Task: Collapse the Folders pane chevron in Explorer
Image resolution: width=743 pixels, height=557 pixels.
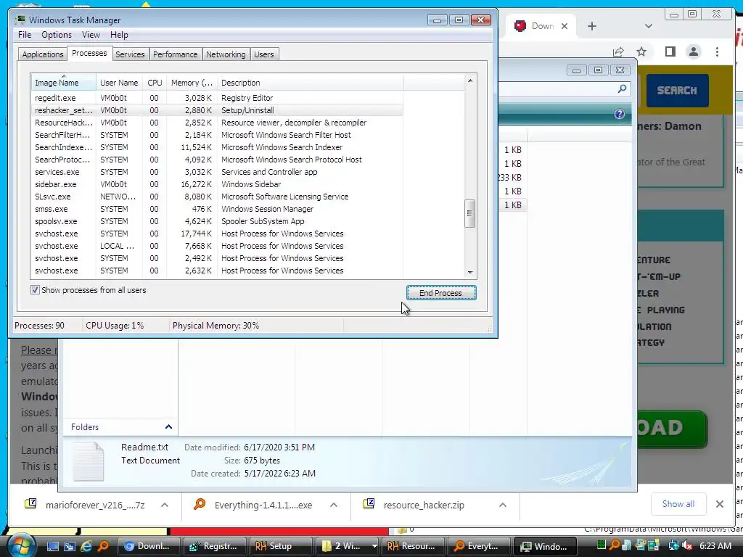Action: pos(168,426)
